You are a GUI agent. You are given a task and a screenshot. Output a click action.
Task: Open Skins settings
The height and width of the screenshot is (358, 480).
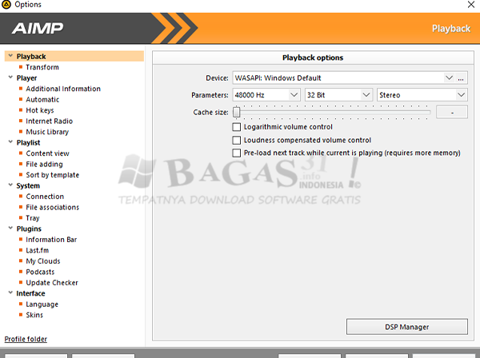[34, 315]
